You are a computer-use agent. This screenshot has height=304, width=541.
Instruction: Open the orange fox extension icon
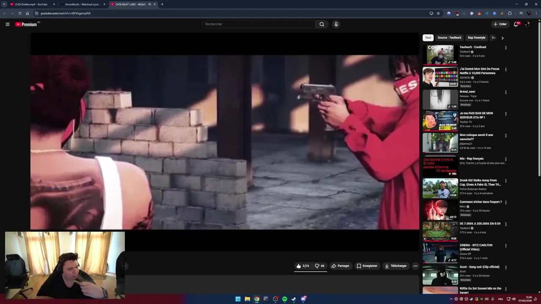coord(479,13)
